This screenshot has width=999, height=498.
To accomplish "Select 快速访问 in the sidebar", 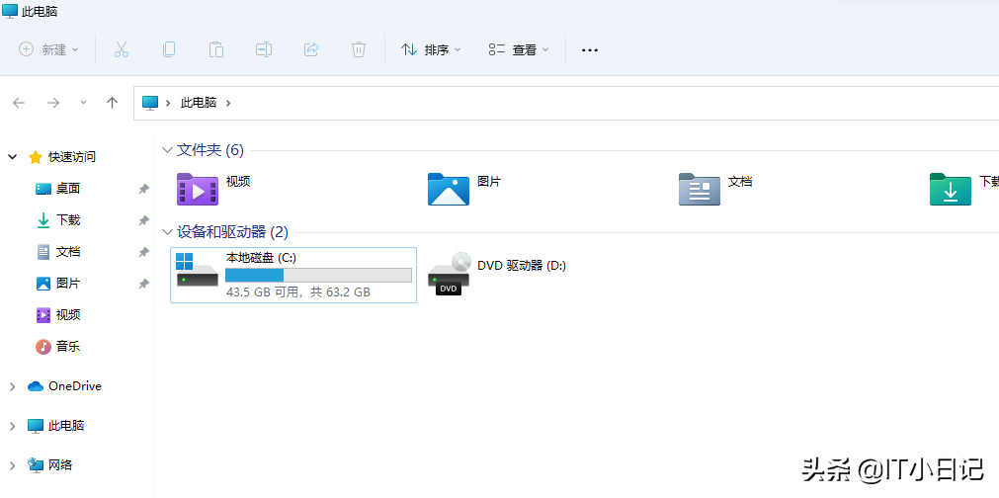I will point(72,157).
